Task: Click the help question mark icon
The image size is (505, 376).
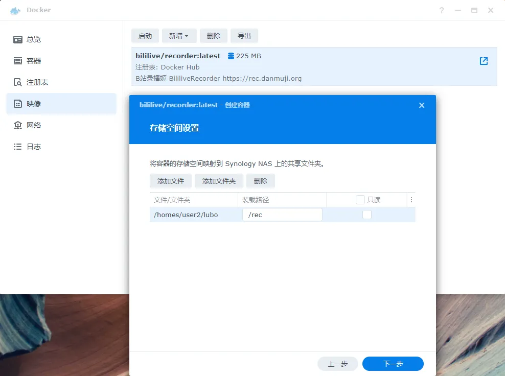Action: (442, 10)
